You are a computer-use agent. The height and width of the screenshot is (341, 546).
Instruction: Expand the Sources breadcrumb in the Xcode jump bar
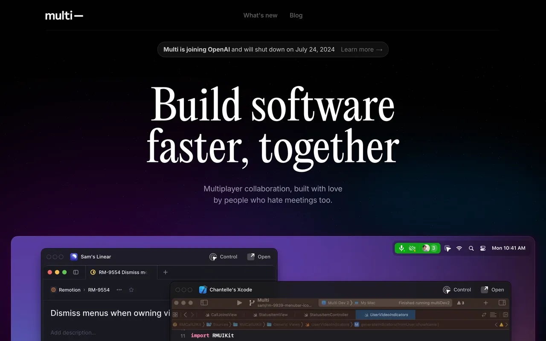click(218, 324)
